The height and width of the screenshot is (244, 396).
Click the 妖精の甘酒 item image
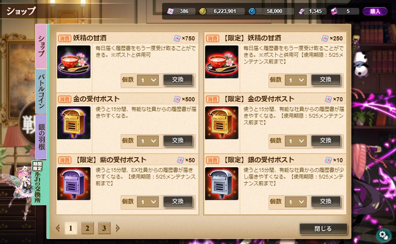pos(74,62)
